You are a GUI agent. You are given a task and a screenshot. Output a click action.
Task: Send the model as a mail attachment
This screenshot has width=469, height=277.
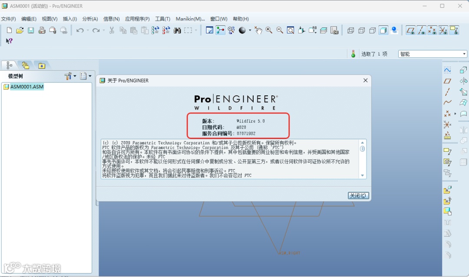[53, 30]
